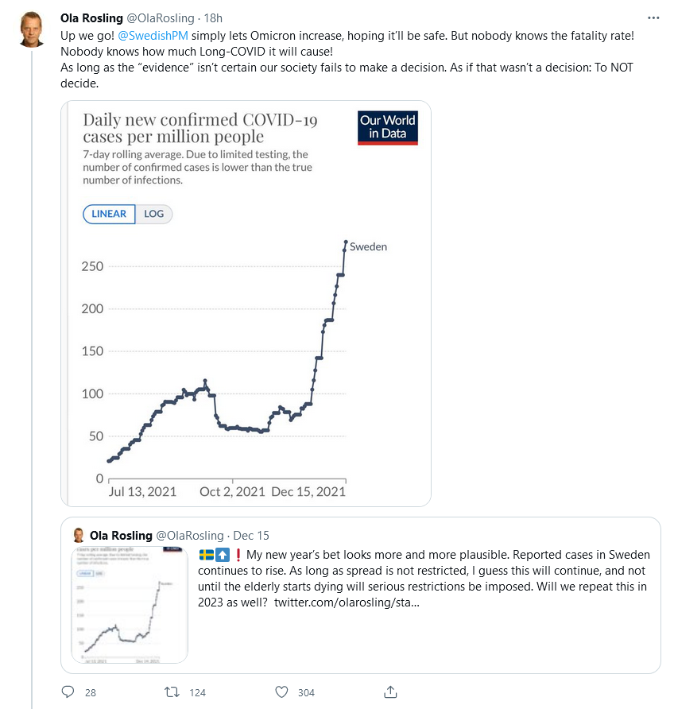Image resolution: width=674 pixels, height=709 pixels.
Task: Click the small avatar in quoted tweet
Action: 79,535
